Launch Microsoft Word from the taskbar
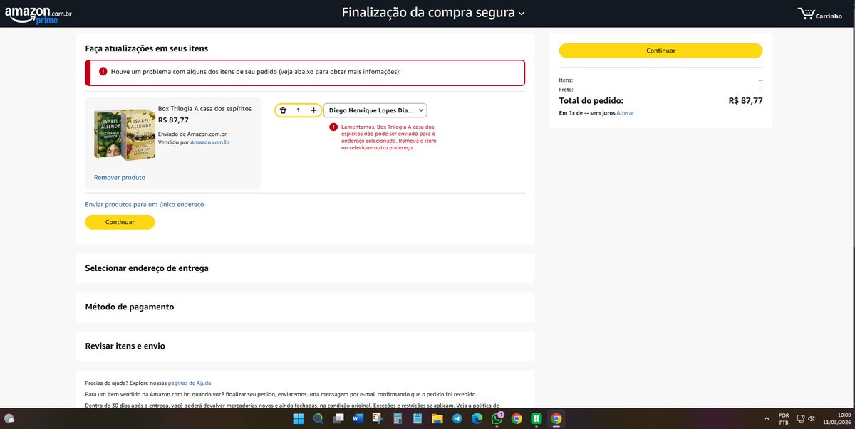This screenshot has height=429, width=855. point(358,418)
